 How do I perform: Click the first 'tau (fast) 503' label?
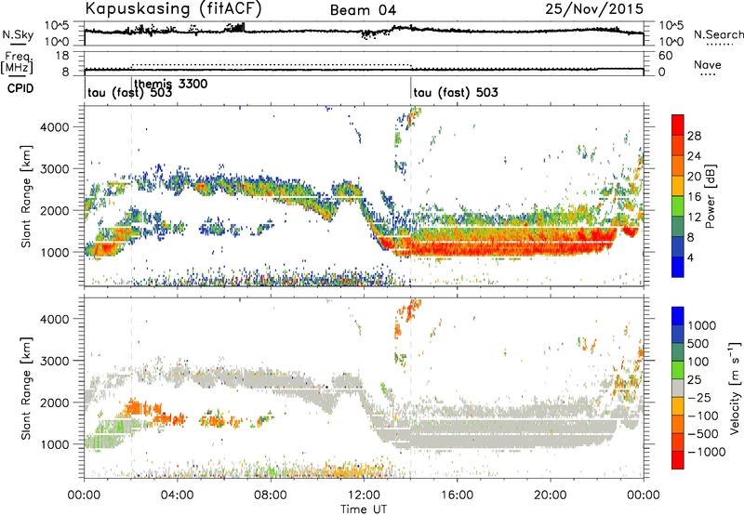click(129, 92)
